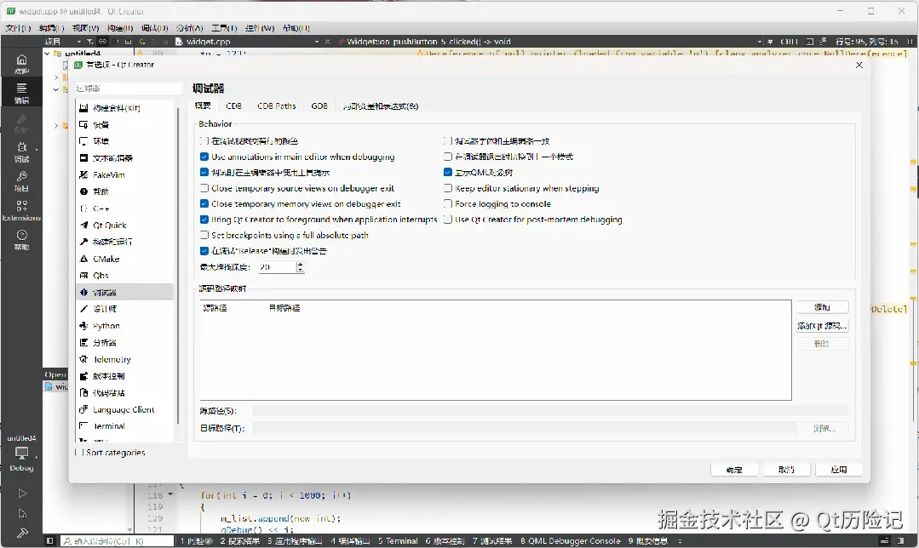Select the CMake category
Image resolution: width=919 pixels, height=548 pixels.
coord(125,259)
